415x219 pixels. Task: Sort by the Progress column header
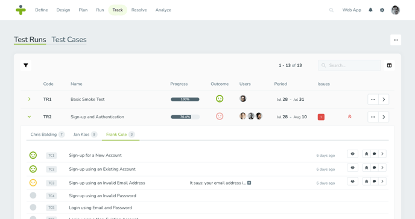(179, 84)
